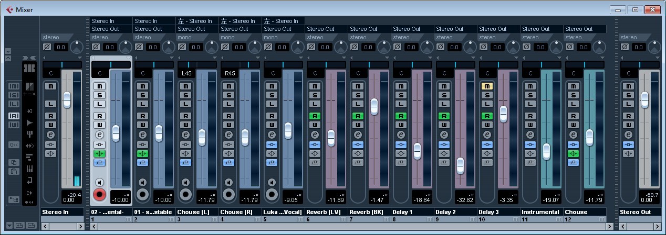This screenshot has width=666, height=235.
Task: Disable Read automation on Delay 1
Action: pos(400,116)
